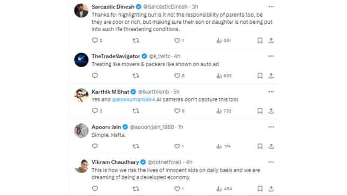Reply to Vikram Chaudhary's tweet
347x195 pixels.
95,189
